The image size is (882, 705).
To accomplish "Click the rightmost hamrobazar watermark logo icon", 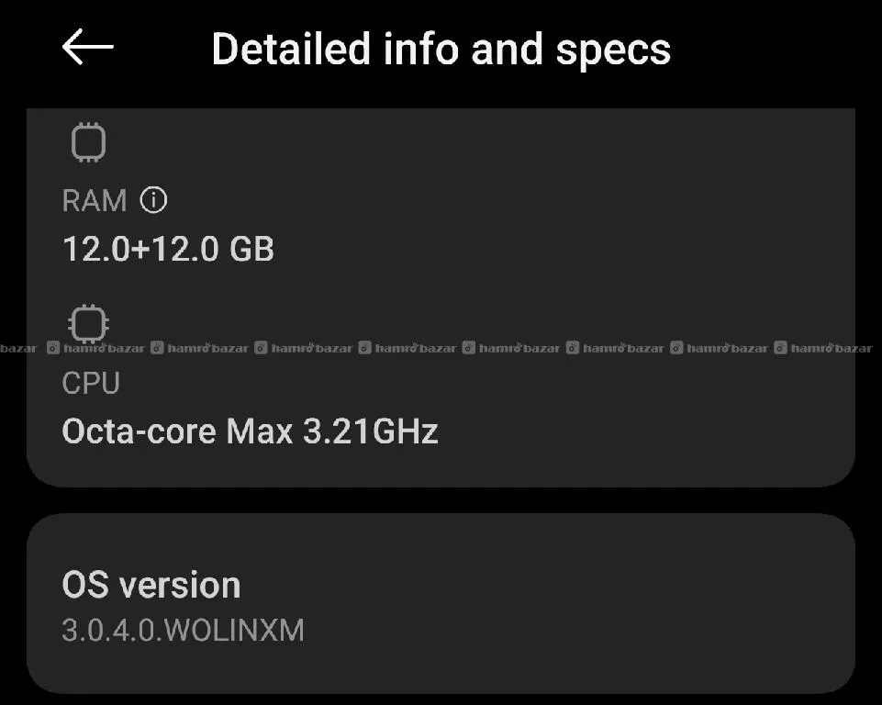I will pos(781,349).
